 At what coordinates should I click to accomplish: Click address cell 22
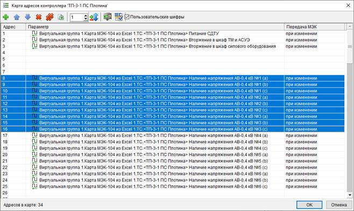click(x=13, y=168)
